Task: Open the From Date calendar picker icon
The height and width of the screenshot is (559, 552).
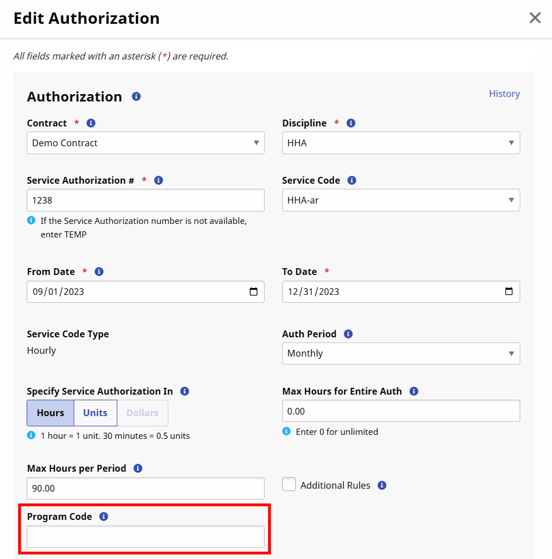Action: [254, 291]
